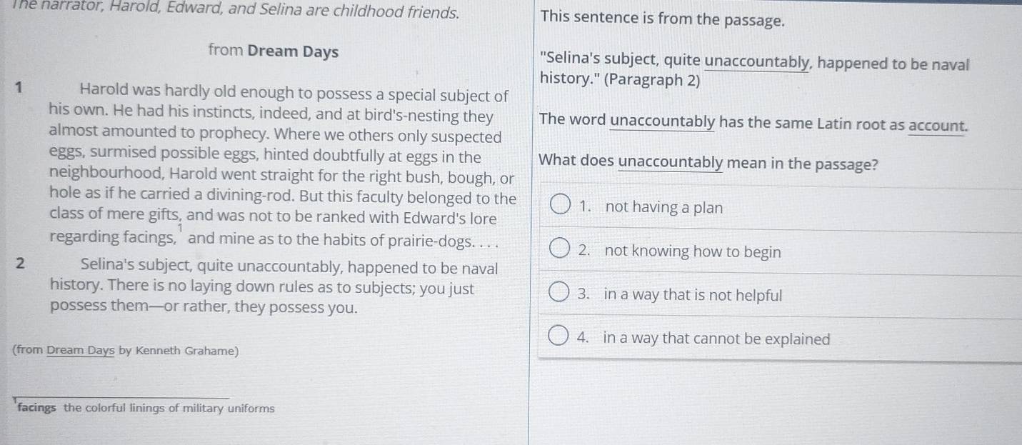Click answer text 'not having a plan'
This screenshot has height=445, width=1022.
tap(663, 208)
